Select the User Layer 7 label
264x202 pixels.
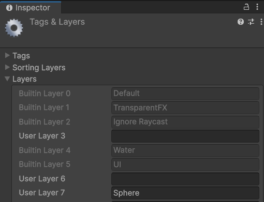[x=42, y=193]
